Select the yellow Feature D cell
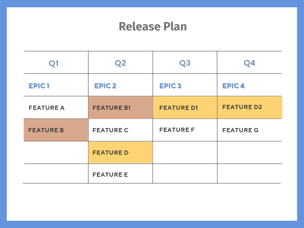Viewport: 304px width, 228px height. click(120, 152)
